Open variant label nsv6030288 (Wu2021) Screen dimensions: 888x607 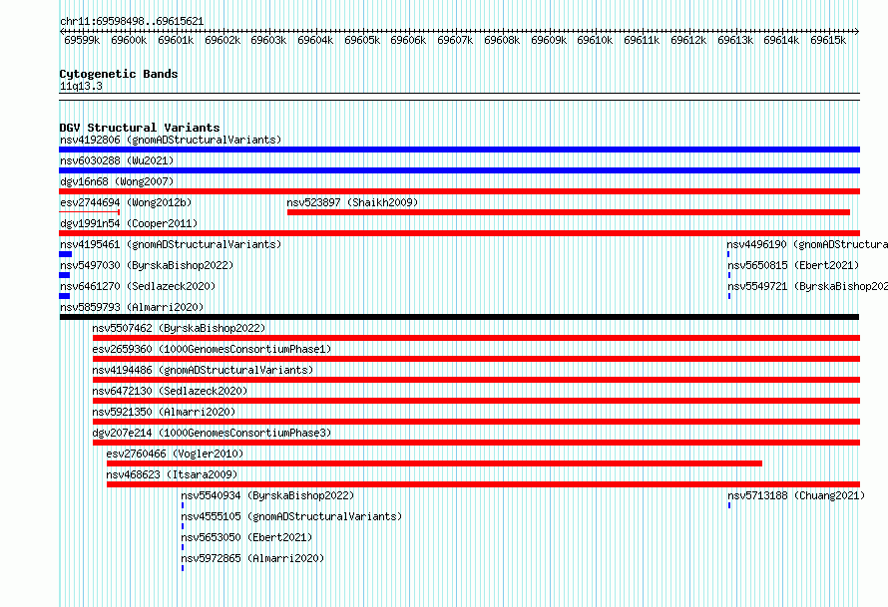[117, 160]
